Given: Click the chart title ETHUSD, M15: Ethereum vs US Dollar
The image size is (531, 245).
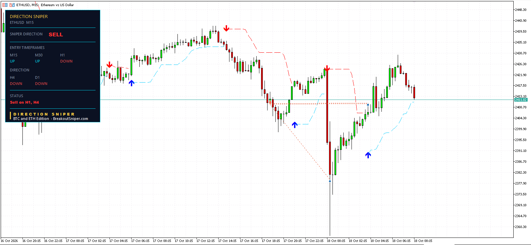Looking at the screenshot, I should (45, 5).
